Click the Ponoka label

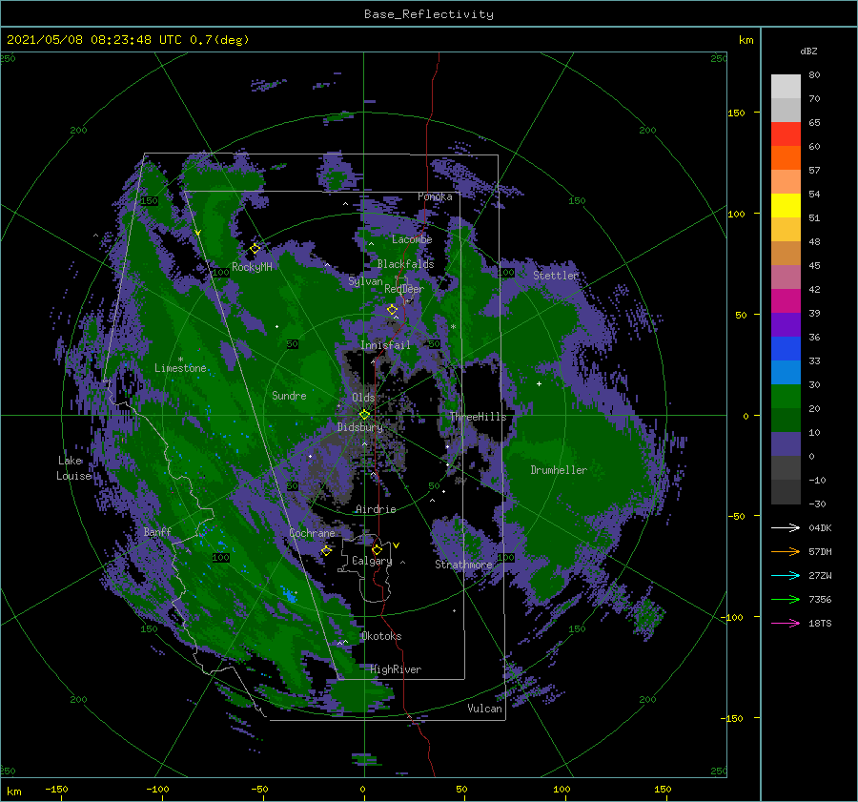pos(435,196)
